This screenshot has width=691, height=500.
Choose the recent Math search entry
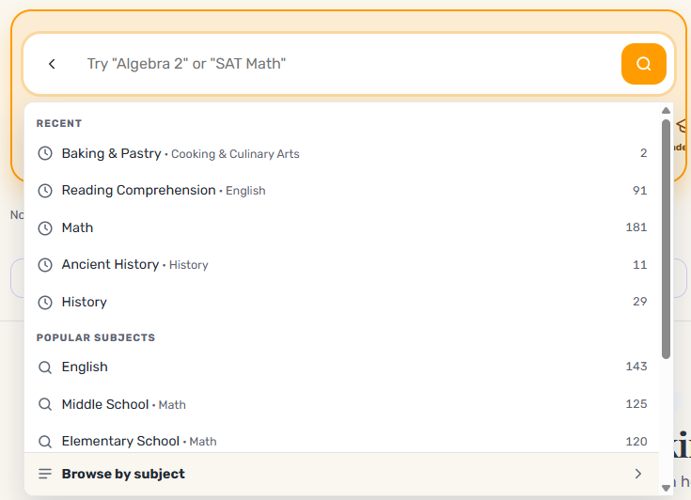coord(341,227)
